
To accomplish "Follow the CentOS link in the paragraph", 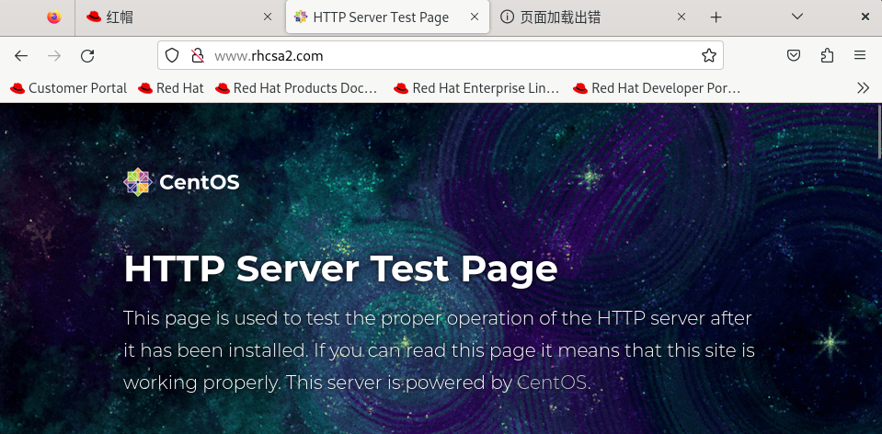I will [552, 383].
